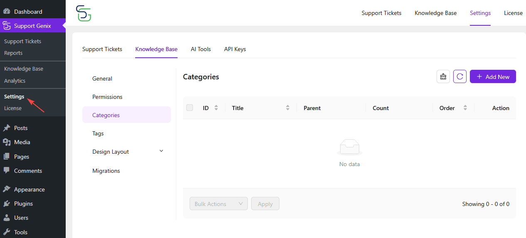
Task: Click the Plugins plug icon
Action: (7, 204)
